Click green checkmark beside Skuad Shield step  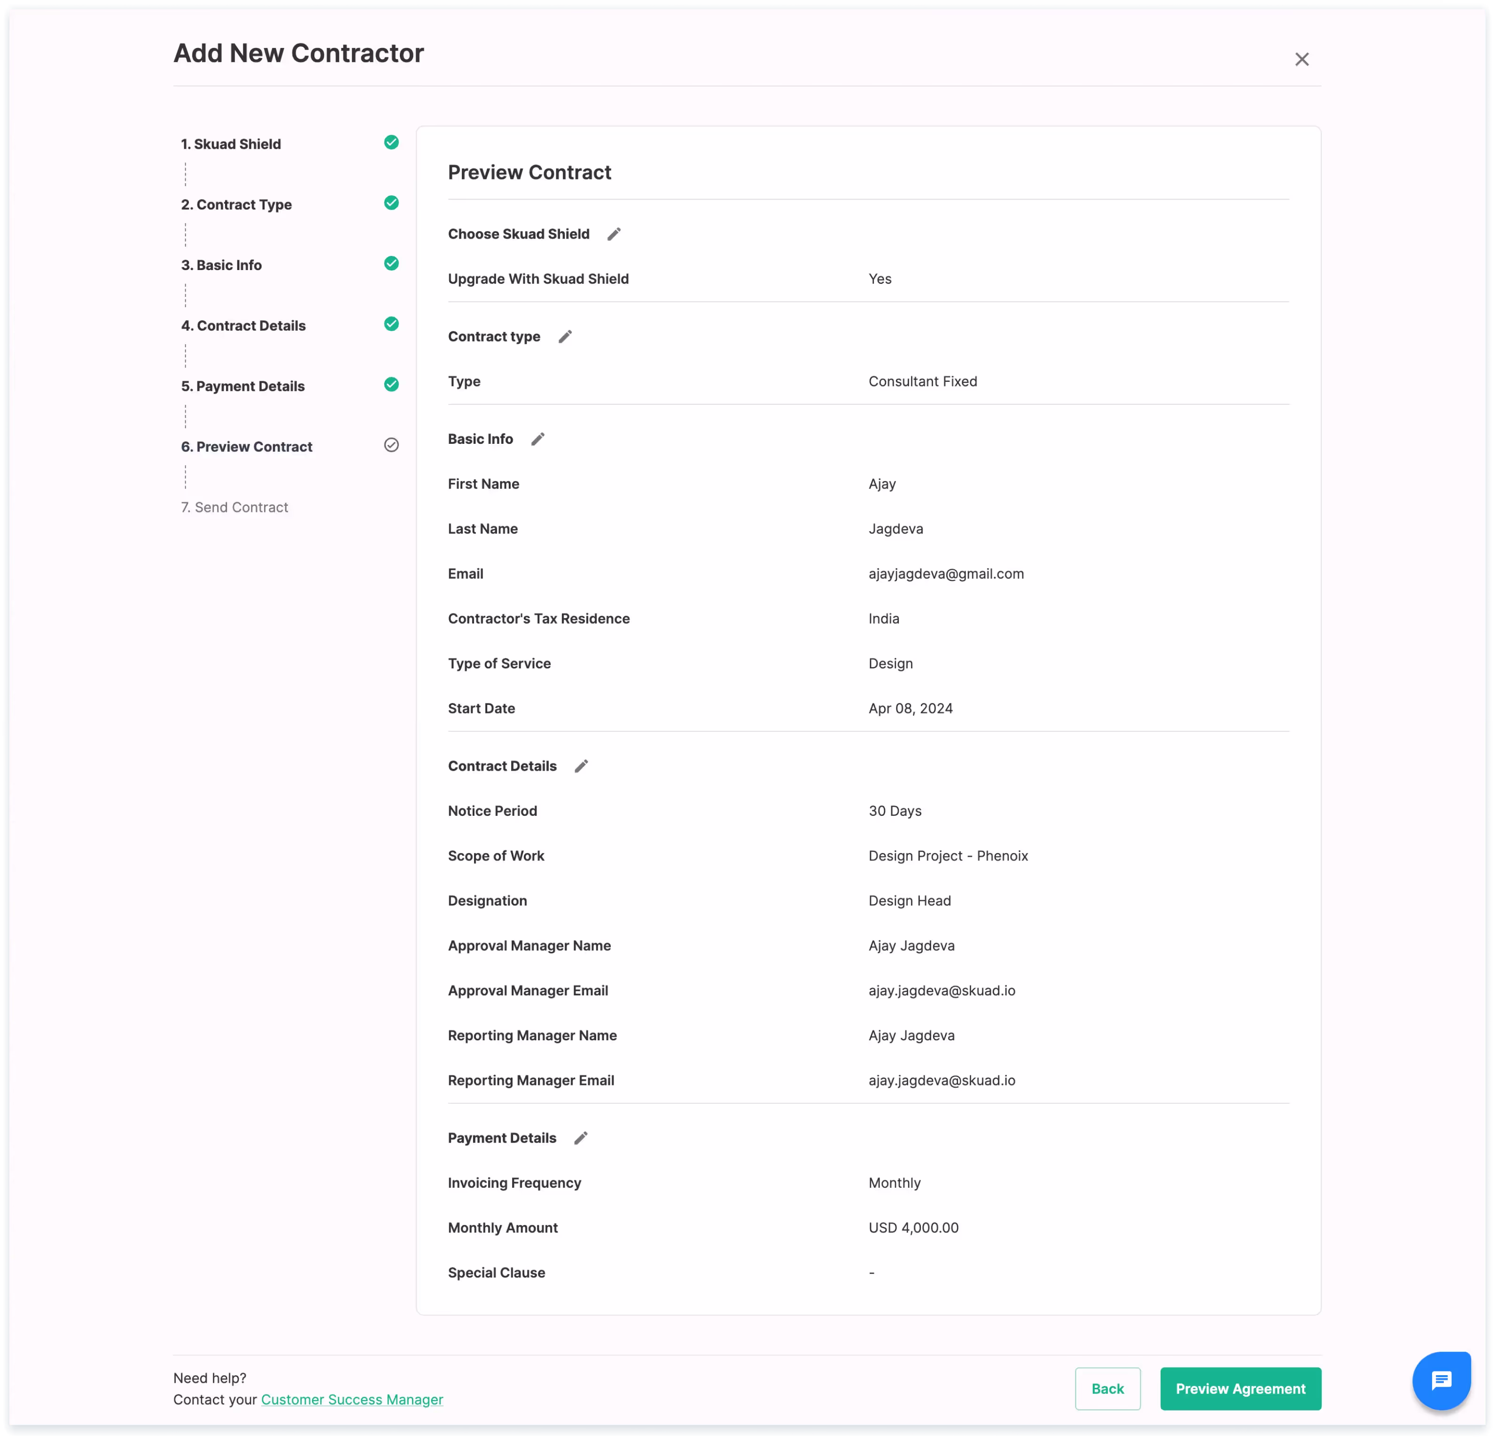[391, 143]
